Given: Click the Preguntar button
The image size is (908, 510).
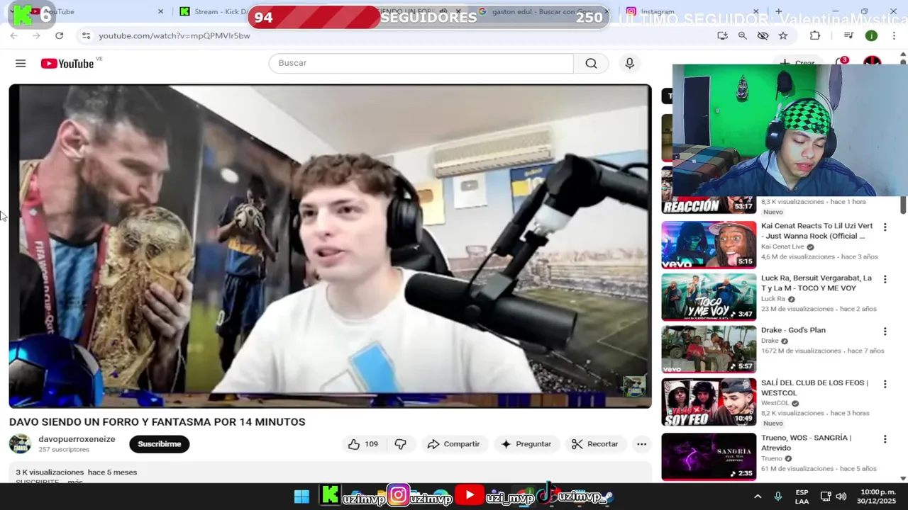Looking at the screenshot, I should pos(526,444).
